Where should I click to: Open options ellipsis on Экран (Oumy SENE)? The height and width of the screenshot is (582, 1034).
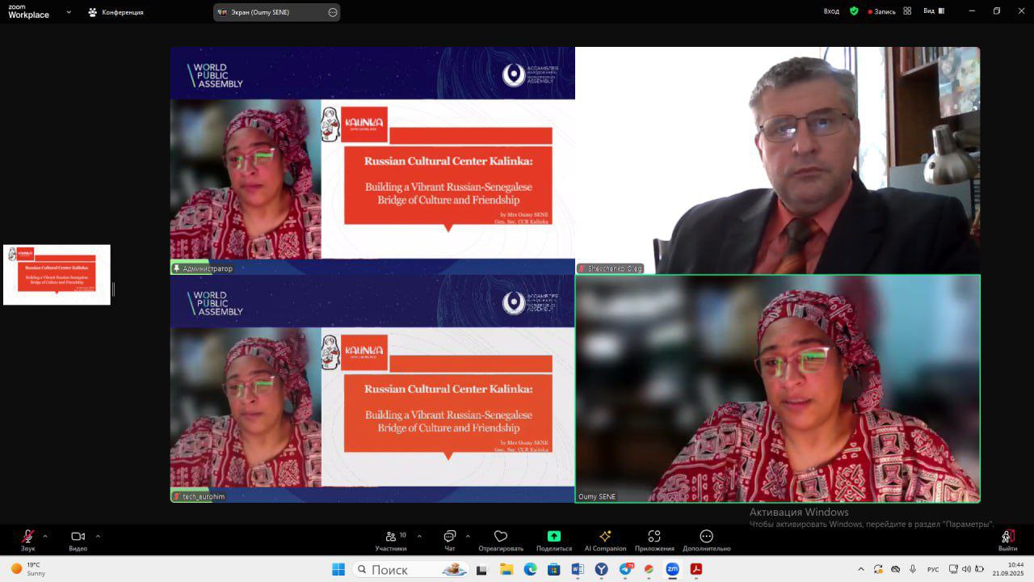point(333,12)
